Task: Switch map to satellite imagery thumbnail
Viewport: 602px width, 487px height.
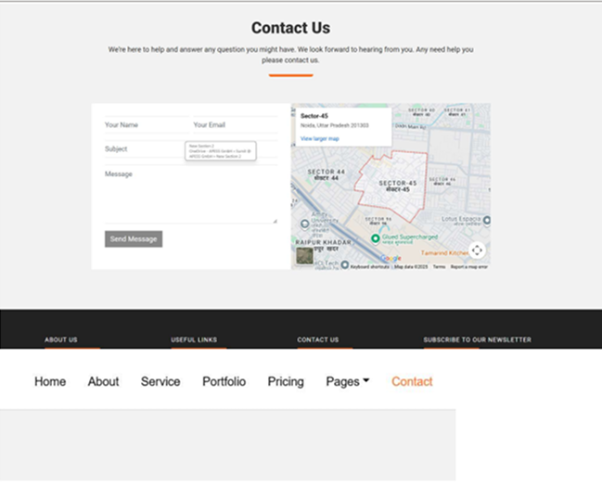Action: (304, 256)
